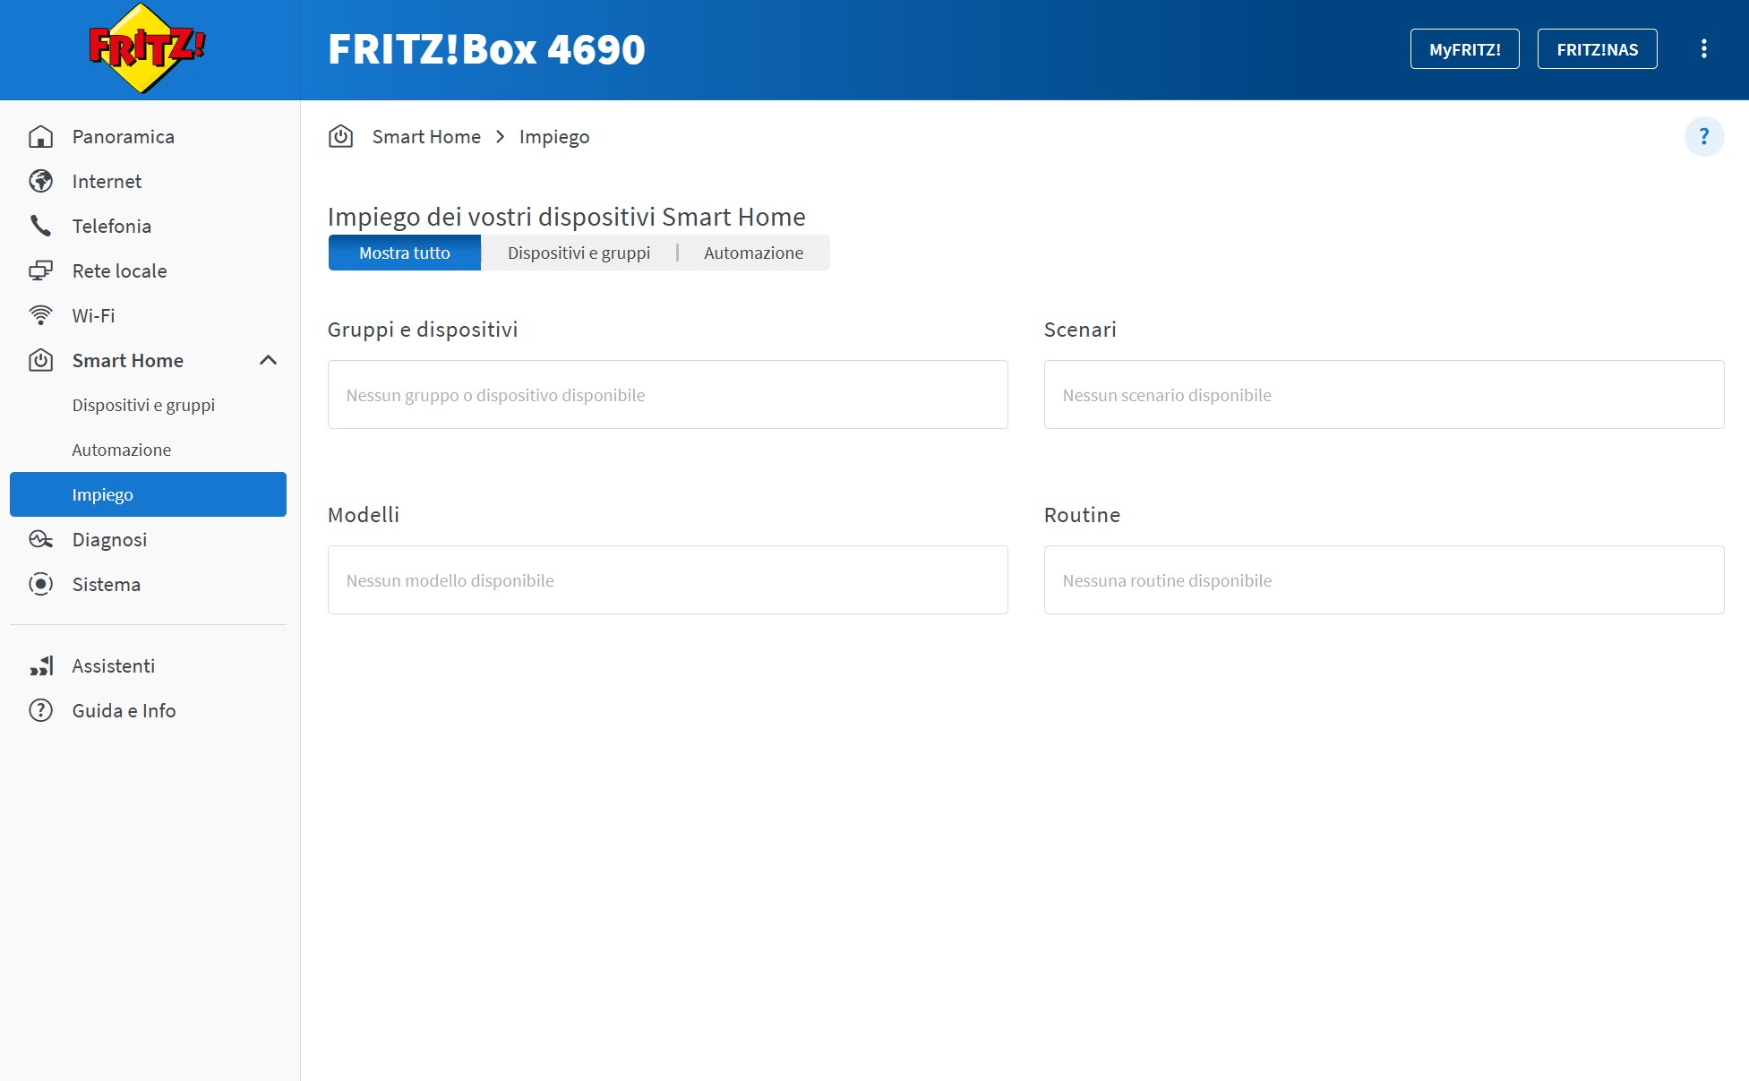The width and height of the screenshot is (1749, 1081).
Task: Click the MyFRITZ! button
Action: pos(1464,49)
